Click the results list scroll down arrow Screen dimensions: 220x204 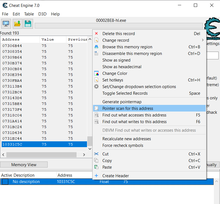(x=90, y=149)
